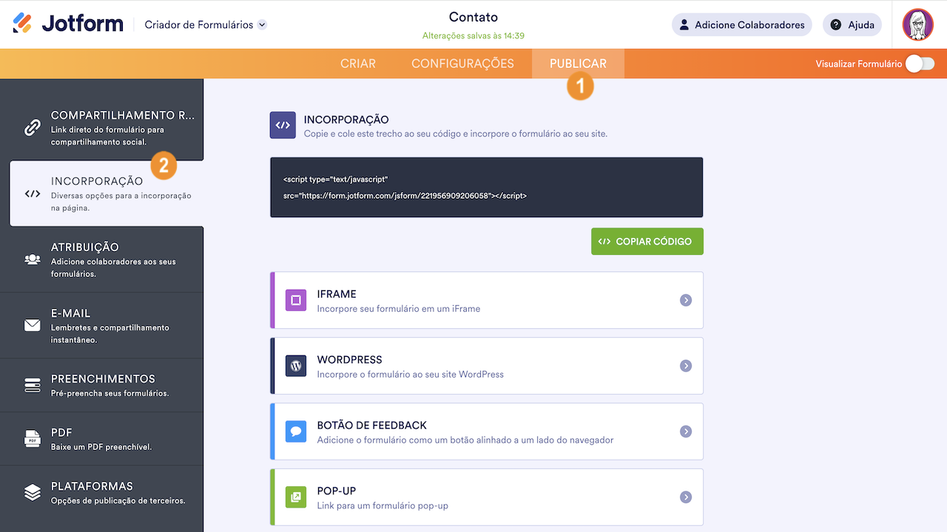This screenshot has width=947, height=532.
Task: Click the green pop-up icon
Action: (296, 497)
